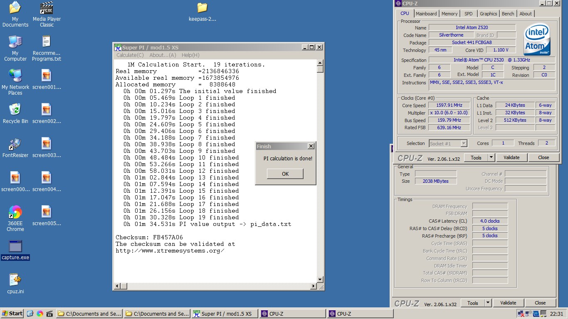Click the quick launch 360 Chrome icon
This screenshot has width=568, height=319.
coord(40,314)
